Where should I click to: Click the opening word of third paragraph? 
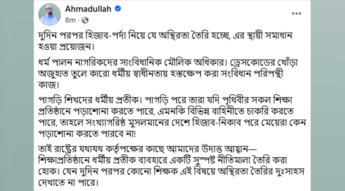tap(50, 100)
